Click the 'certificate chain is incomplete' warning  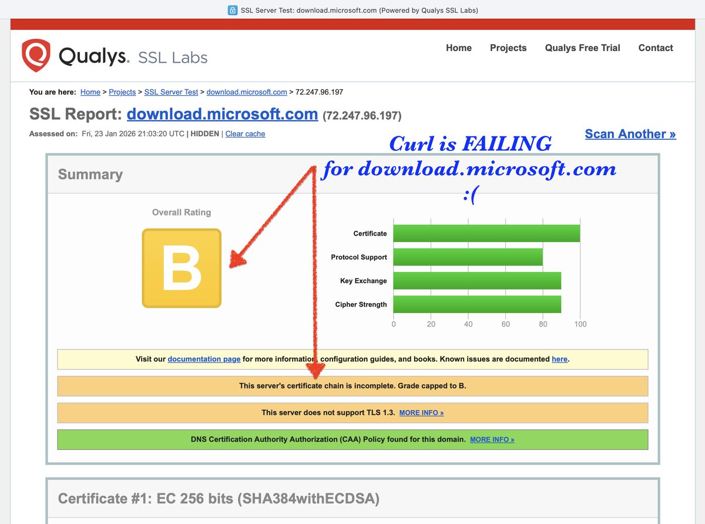pos(352,386)
